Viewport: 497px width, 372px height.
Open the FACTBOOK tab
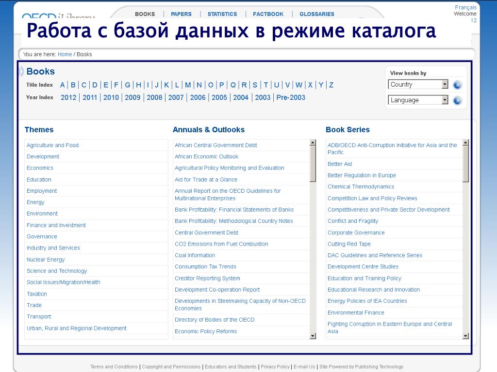(268, 14)
